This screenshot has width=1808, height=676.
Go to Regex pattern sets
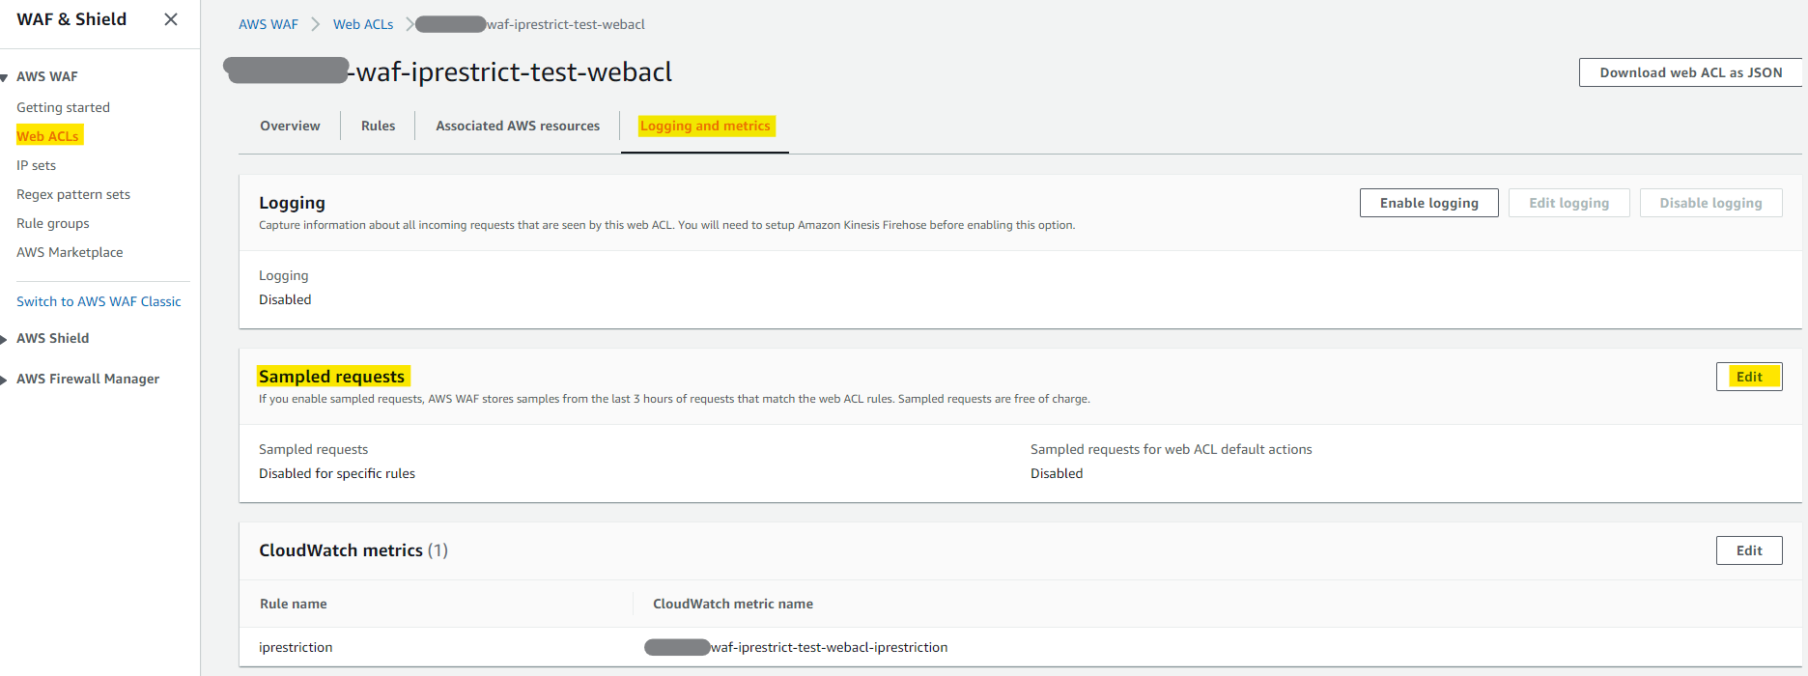(73, 194)
